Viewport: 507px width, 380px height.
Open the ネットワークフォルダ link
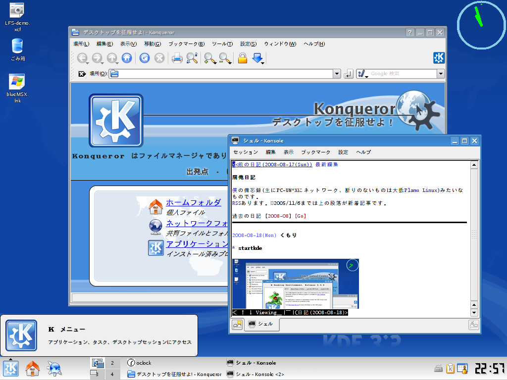pyautogui.click(x=197, y=223)
